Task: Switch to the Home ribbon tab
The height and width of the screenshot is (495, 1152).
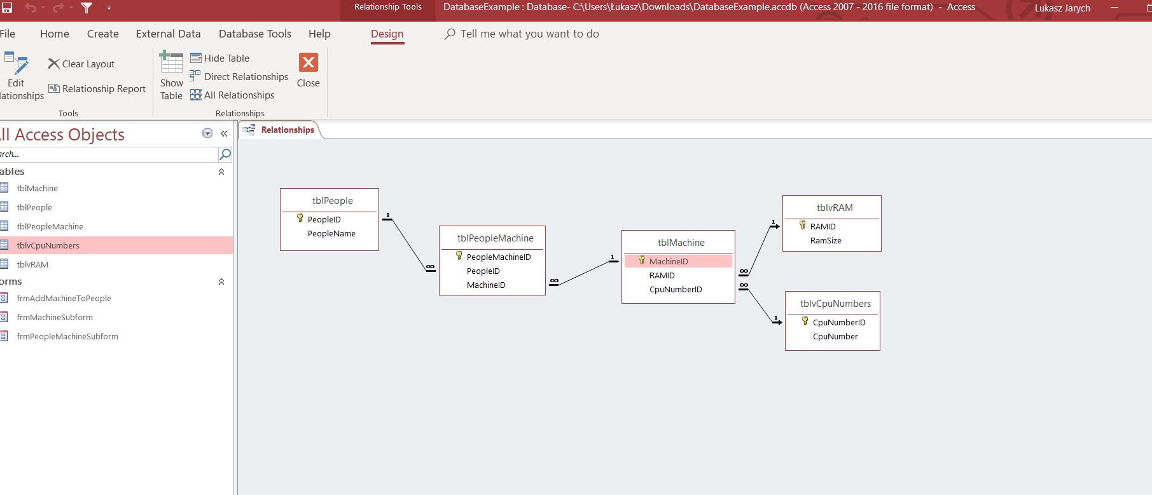Action: (x=55, y=34)
